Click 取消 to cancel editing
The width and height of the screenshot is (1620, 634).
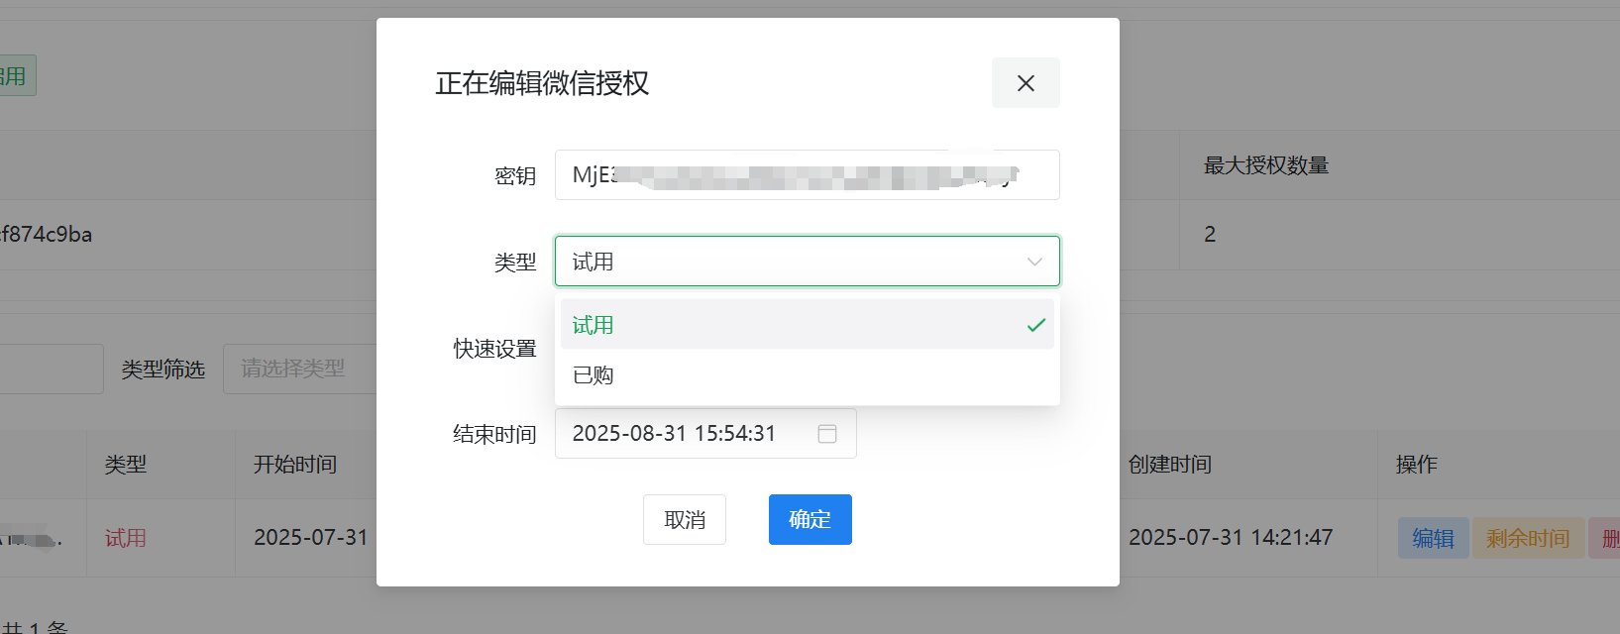(685, 519)
